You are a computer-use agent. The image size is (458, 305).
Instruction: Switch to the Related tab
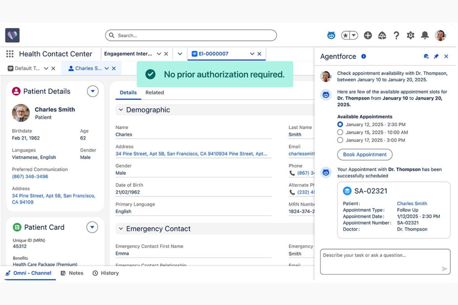tap(155, 92)
